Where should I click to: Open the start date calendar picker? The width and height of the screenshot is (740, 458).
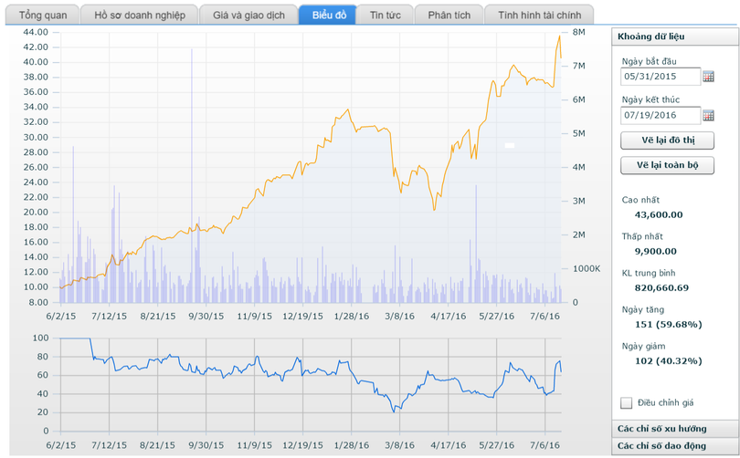coord(708,77)
